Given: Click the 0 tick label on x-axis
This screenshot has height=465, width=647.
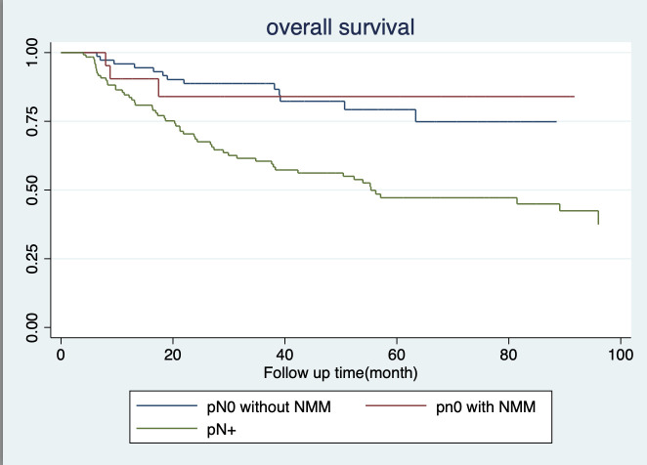Looking at the screenshot, I should pyautogui.click(x=61, y=355).
